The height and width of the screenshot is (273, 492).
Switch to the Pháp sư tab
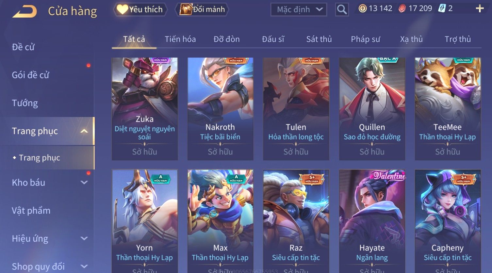pyautogui.click(x=365, y=39)
